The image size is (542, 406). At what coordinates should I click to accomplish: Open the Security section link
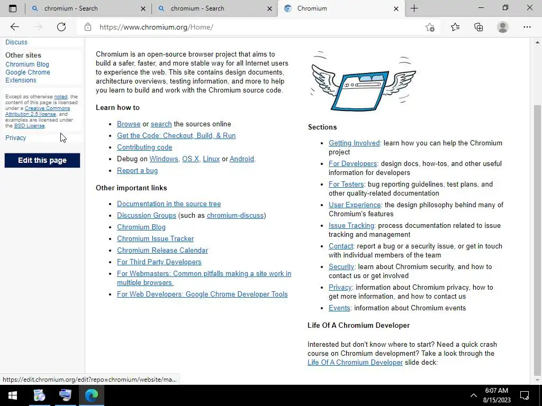(x=341, y=267)
